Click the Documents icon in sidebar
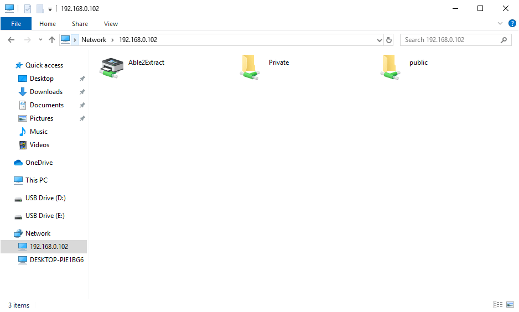Viewport: 519px width, 312px height. [23, 105]
